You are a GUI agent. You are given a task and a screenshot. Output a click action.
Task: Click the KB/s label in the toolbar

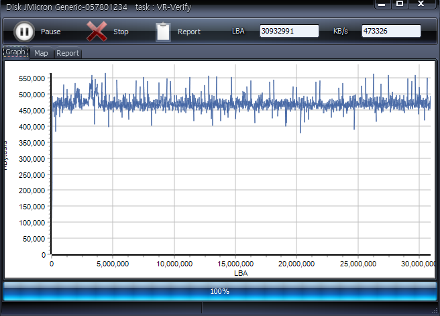(342, 32)
